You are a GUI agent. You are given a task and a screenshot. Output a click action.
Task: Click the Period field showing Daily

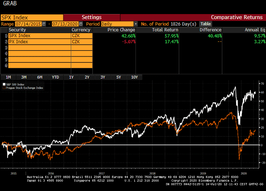click(x=117, y=24)
